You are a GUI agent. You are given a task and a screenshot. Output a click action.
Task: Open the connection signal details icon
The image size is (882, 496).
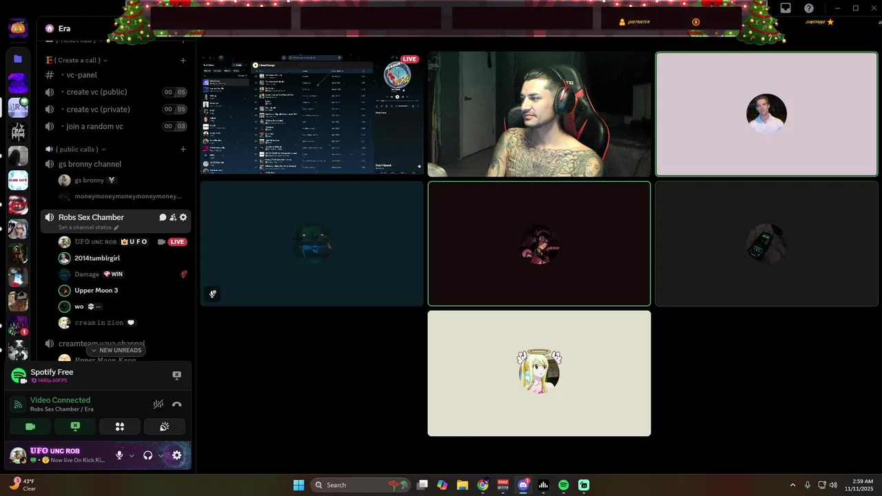tap(19, 404)
